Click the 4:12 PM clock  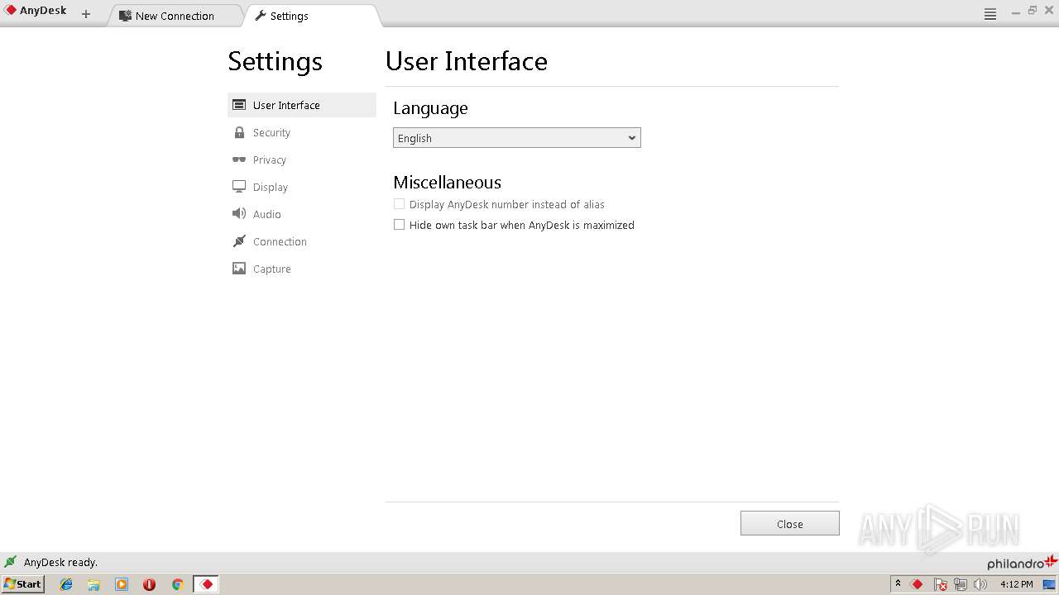click(1016, 584)
